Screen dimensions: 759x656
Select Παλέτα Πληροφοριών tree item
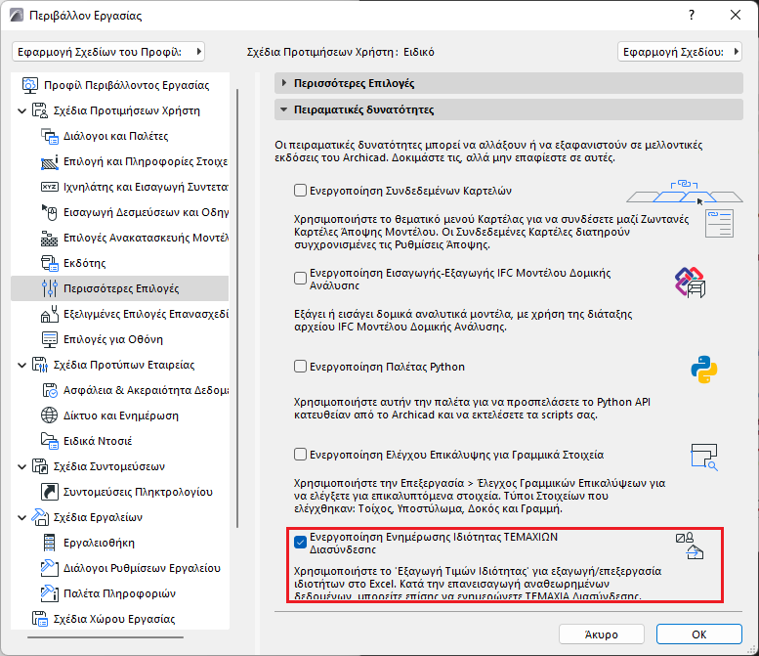pos(119,593)
